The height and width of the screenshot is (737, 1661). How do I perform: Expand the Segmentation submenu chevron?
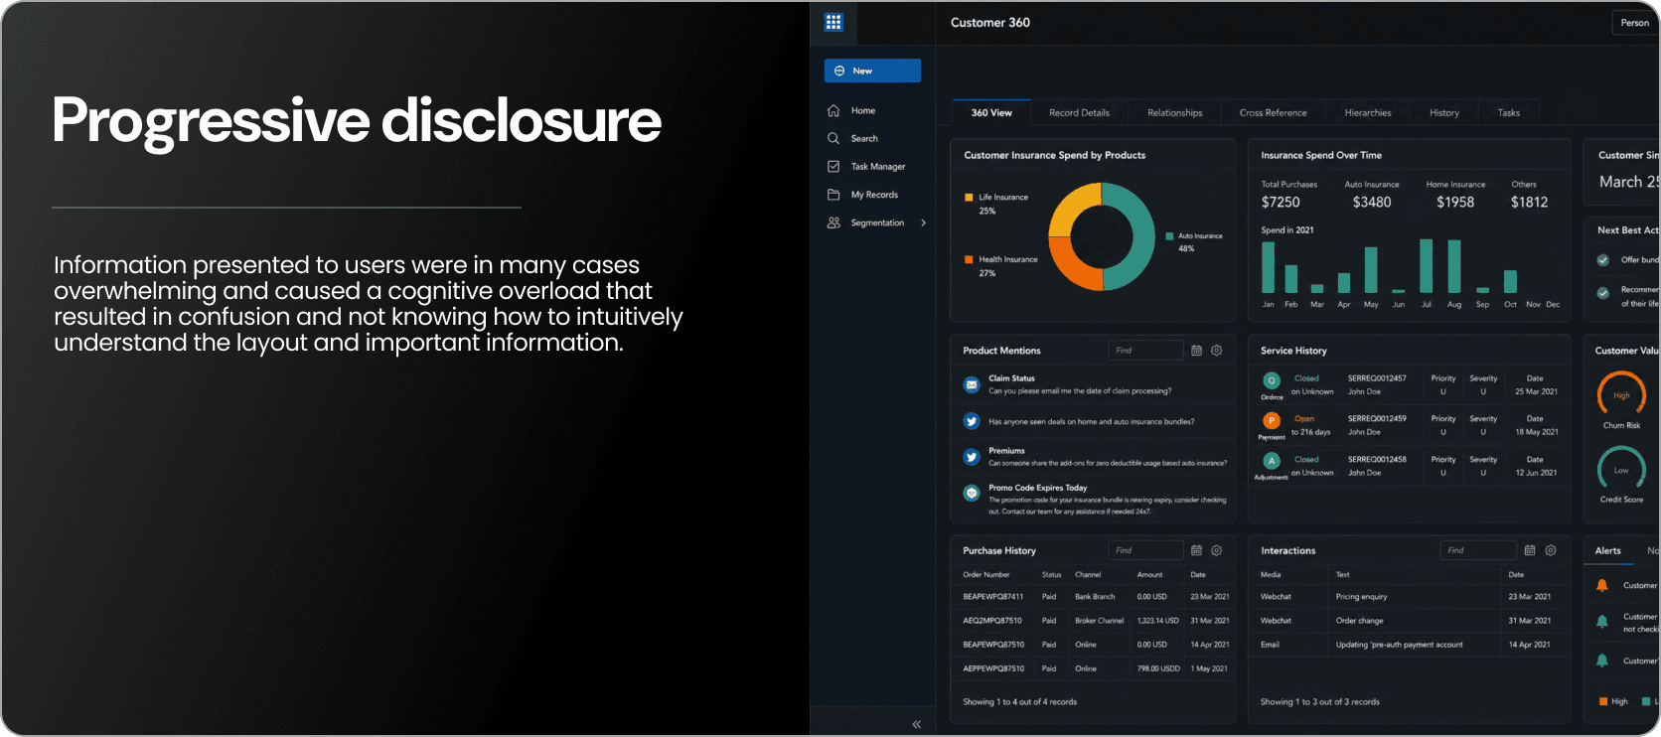924,222
